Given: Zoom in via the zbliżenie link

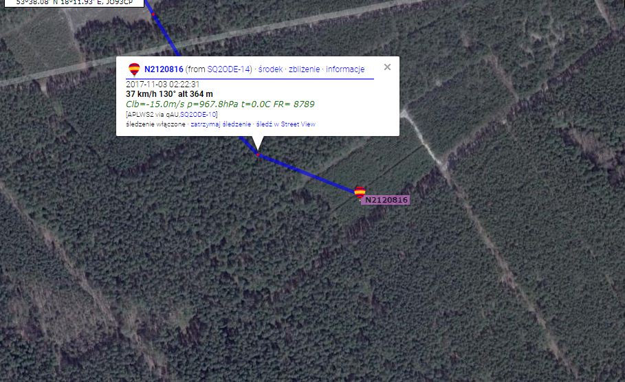Looking at the screenshot, I should point(304,69).
